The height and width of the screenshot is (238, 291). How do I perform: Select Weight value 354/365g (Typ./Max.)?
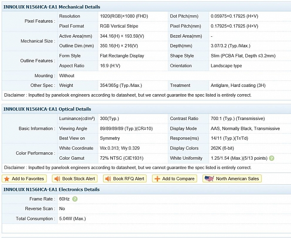point(121,86)
